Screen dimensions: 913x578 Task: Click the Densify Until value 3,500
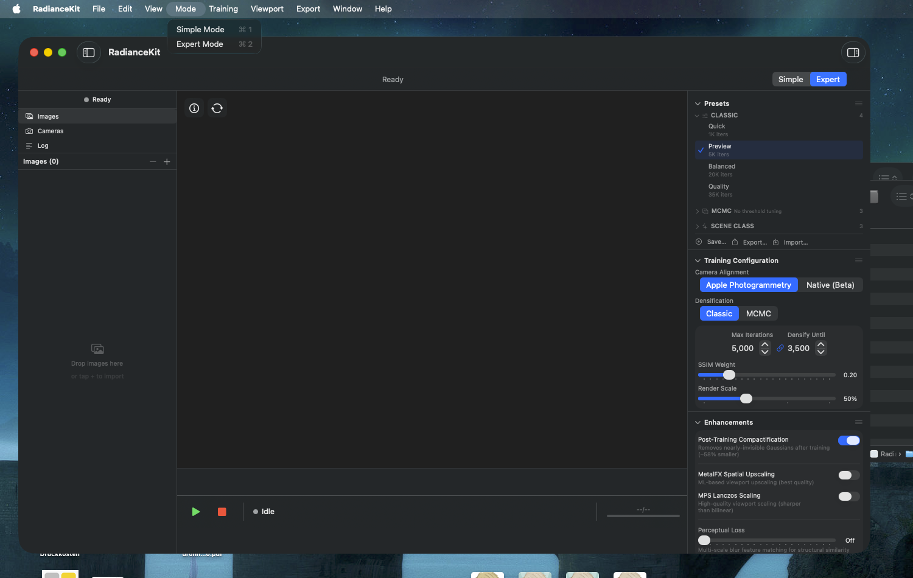[x=799, y=348]
